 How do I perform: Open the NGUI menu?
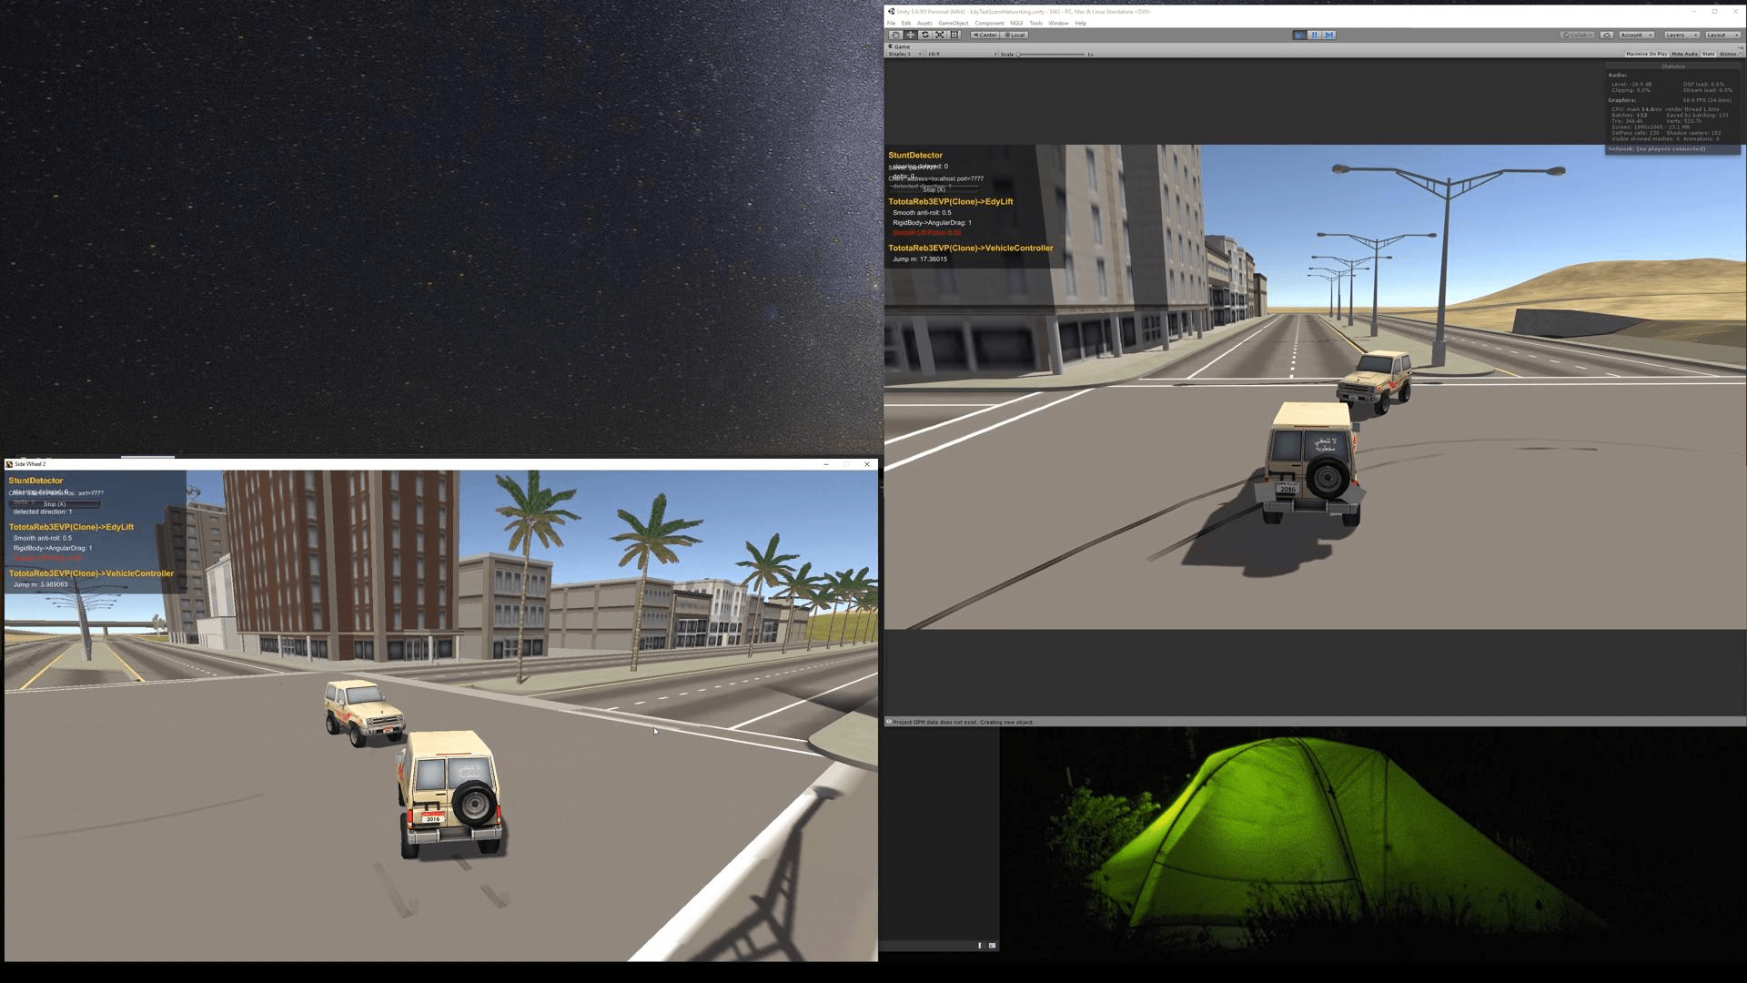(1016, 23)
